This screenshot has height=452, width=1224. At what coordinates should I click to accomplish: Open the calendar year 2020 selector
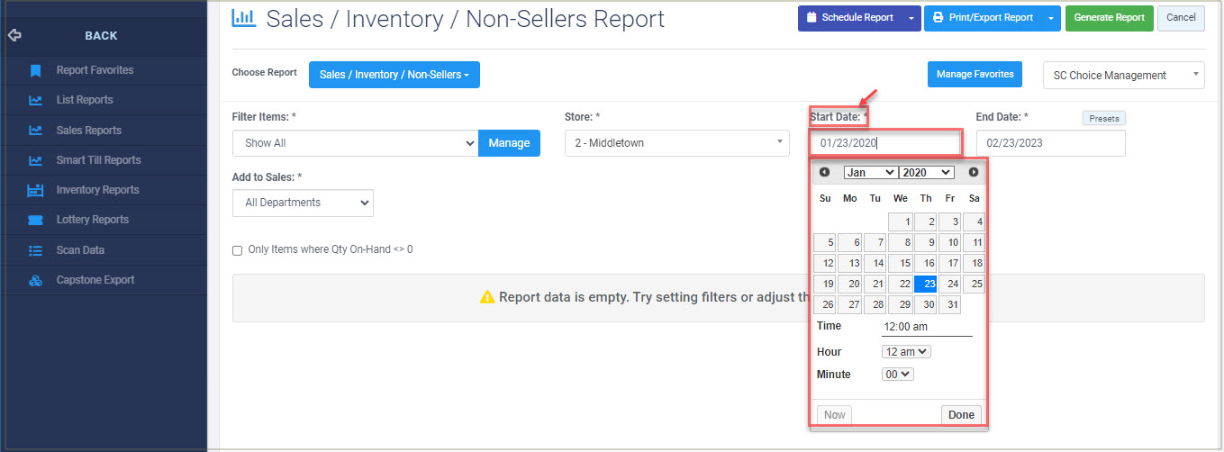click(926, 172)
